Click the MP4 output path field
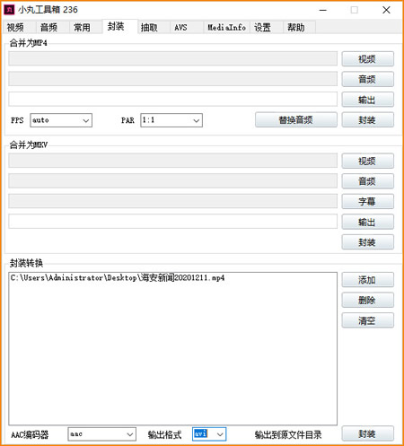Viewport: 404px width, 446px height. point(173,99)
